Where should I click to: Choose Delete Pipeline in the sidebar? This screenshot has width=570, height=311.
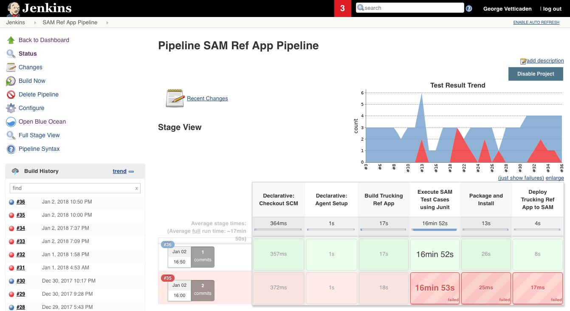tap(39, 94)
